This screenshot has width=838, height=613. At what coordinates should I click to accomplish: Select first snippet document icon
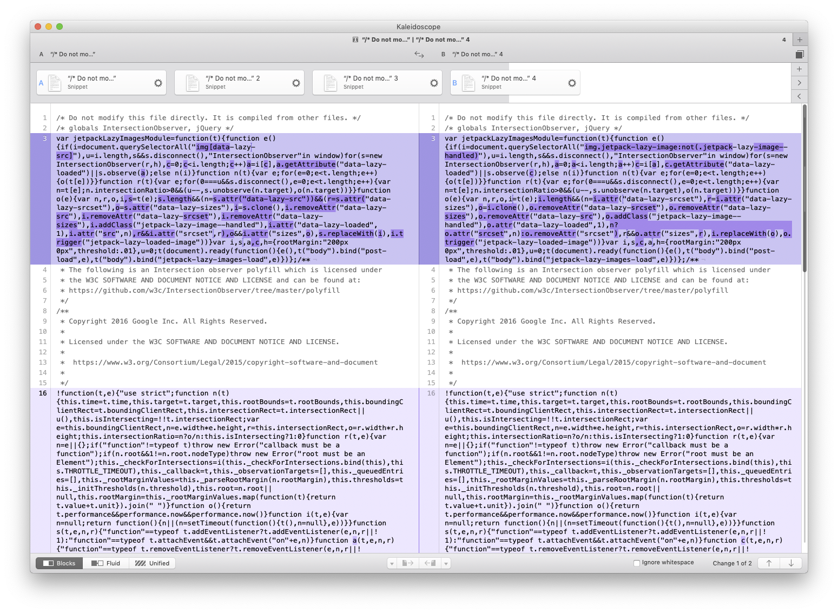click(x=55, y=83)
